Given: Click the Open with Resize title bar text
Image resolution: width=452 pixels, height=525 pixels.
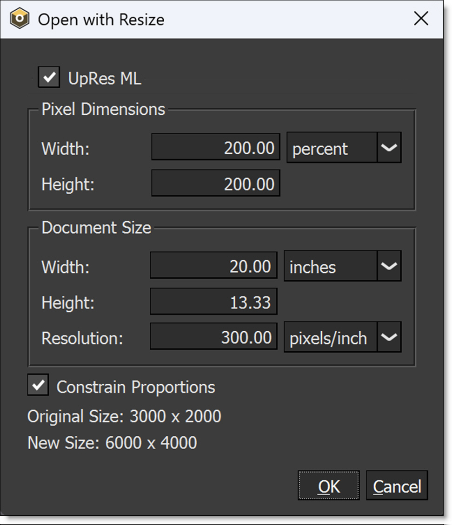Looking at the screenshot, I should pyautogui.click(x=101, y=20).
